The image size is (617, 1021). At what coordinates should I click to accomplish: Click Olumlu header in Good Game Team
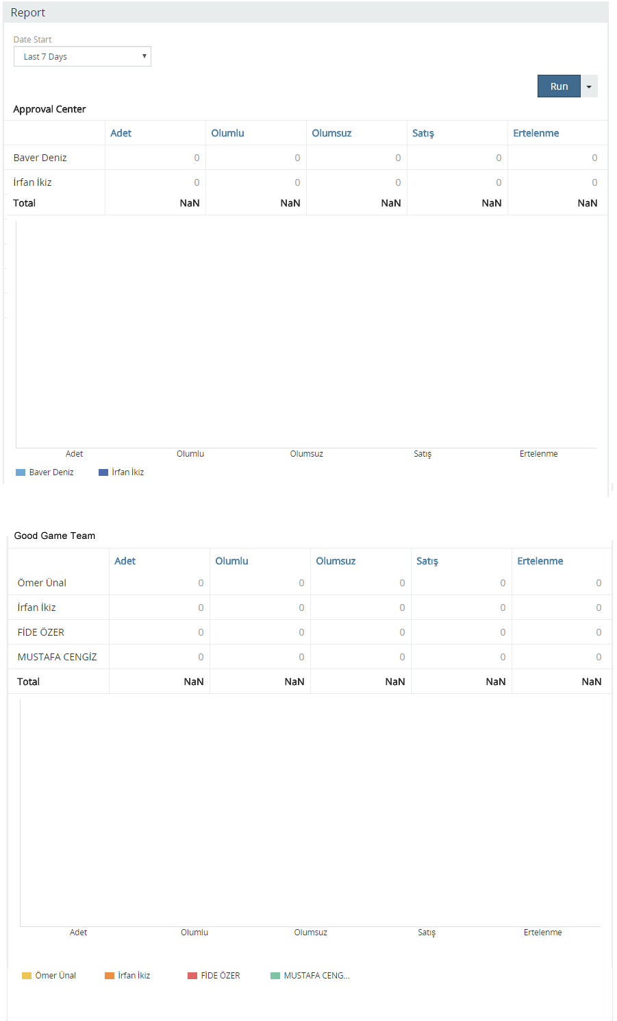click(231, 561)
